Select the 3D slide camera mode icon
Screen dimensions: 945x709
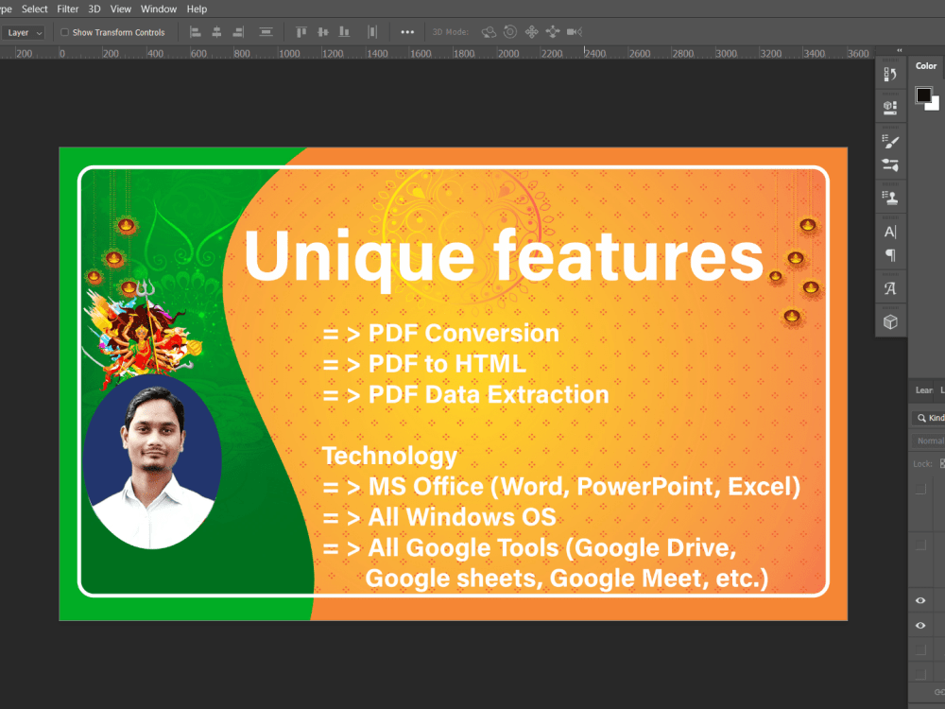553,32
